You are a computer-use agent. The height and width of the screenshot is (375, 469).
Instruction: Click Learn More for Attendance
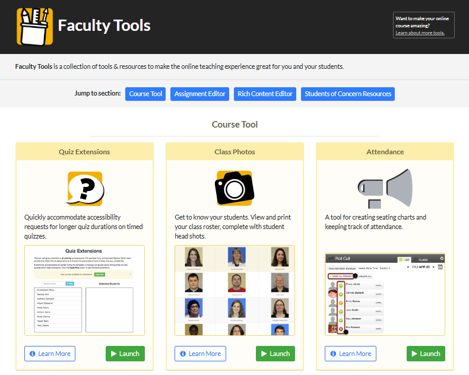pos(350,354)
